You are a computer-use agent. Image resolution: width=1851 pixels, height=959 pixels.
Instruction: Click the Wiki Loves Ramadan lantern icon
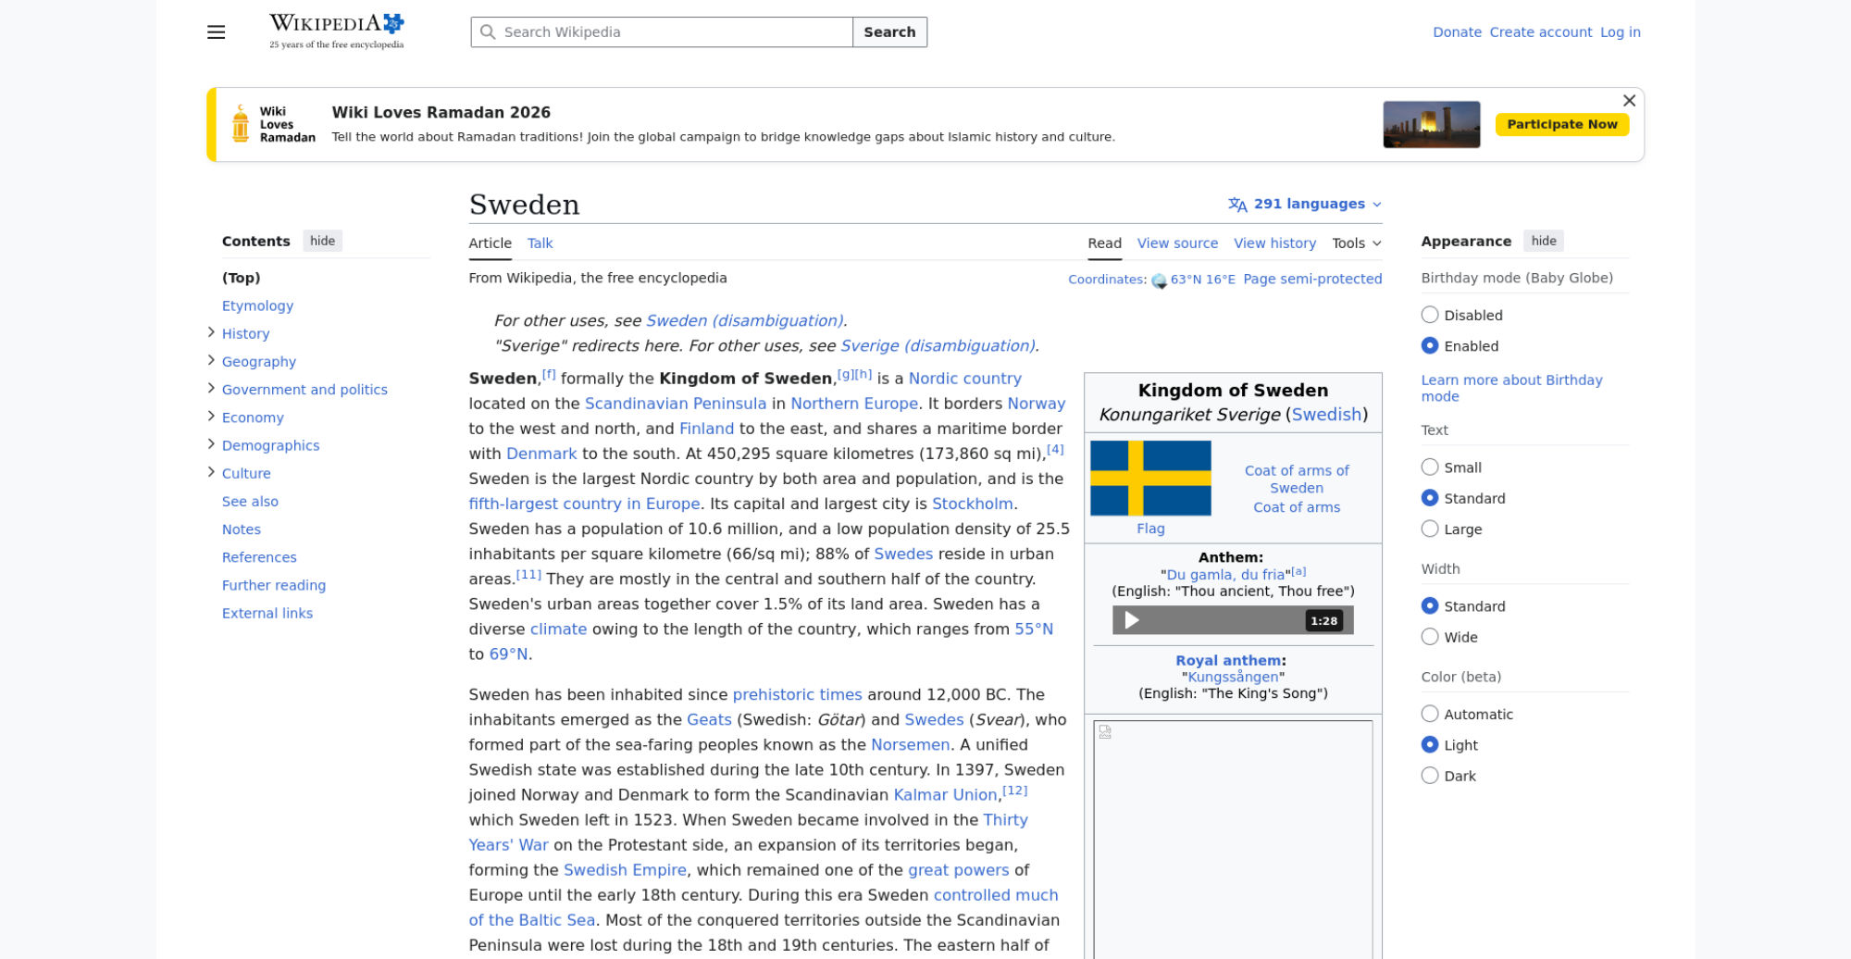[x=241, y=124]
